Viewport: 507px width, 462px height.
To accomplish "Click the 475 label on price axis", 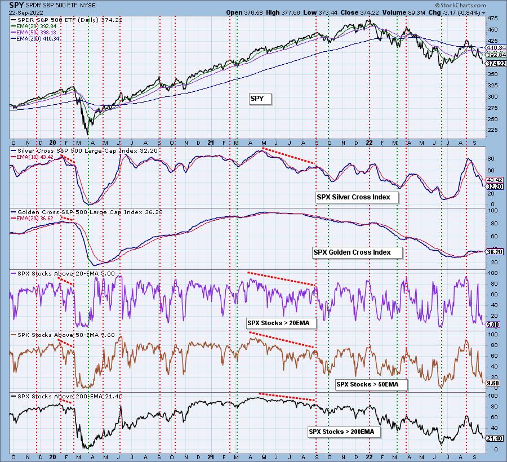I will click(493, 19).
